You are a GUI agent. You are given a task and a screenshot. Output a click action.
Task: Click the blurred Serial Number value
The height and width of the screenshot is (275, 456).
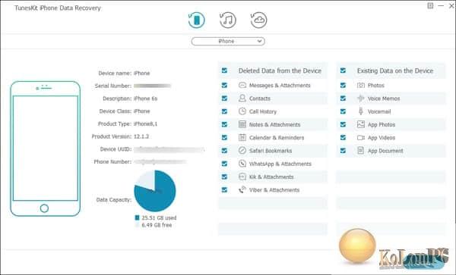tap(153, 86)
